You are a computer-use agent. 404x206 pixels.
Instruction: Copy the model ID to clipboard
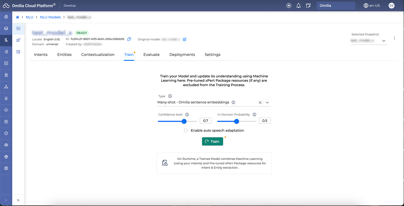(x=129, y=39)
